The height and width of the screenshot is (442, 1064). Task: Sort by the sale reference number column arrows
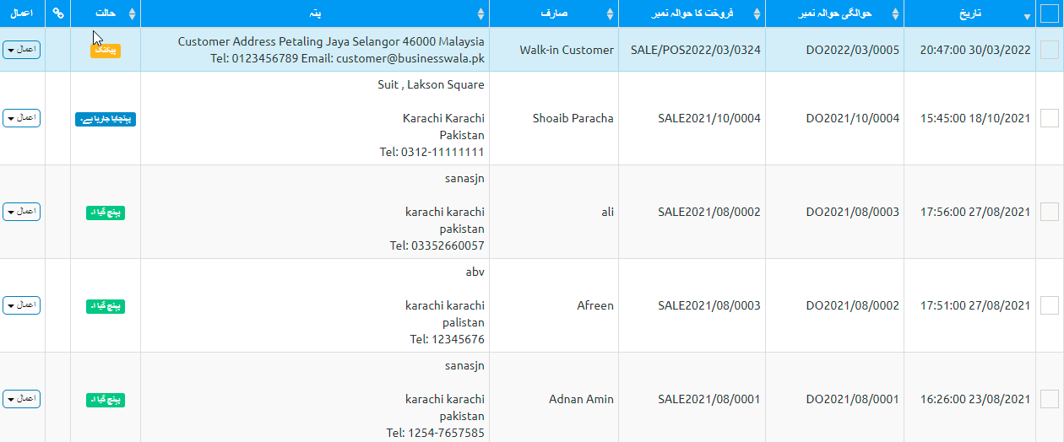[757, 14]
